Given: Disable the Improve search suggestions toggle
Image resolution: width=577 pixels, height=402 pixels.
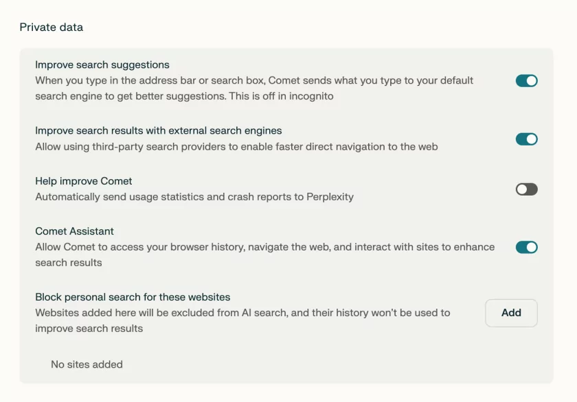Looking at the screenshot, I should (x=526, y=81).
